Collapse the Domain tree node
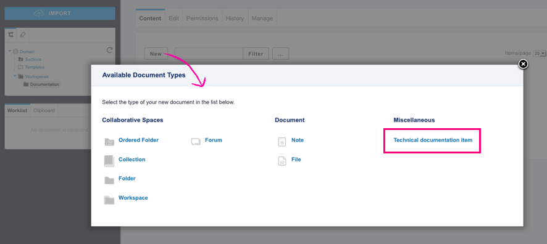Image resolution: width=547 pixels, height=244 pixels. 10,51
